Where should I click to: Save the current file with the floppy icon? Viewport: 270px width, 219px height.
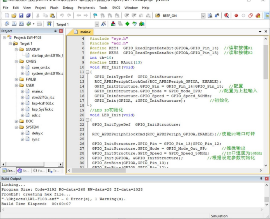[x=21, y=16]
